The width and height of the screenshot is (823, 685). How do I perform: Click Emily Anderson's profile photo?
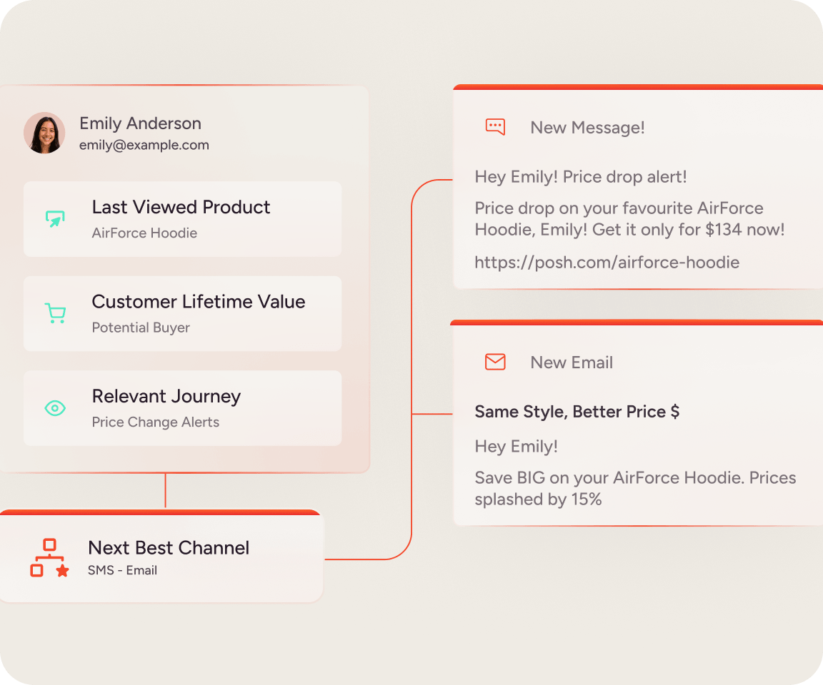pos(44,133)
